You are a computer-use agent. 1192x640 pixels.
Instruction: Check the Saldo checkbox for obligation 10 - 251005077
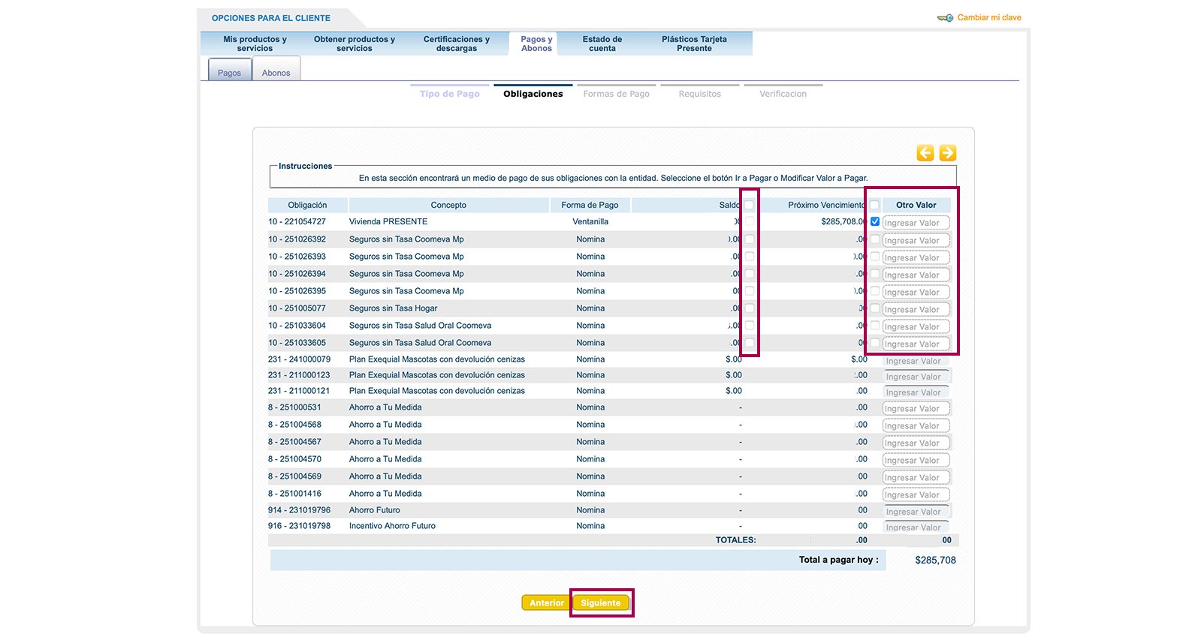pyautogui.click(x=749, y=308)
